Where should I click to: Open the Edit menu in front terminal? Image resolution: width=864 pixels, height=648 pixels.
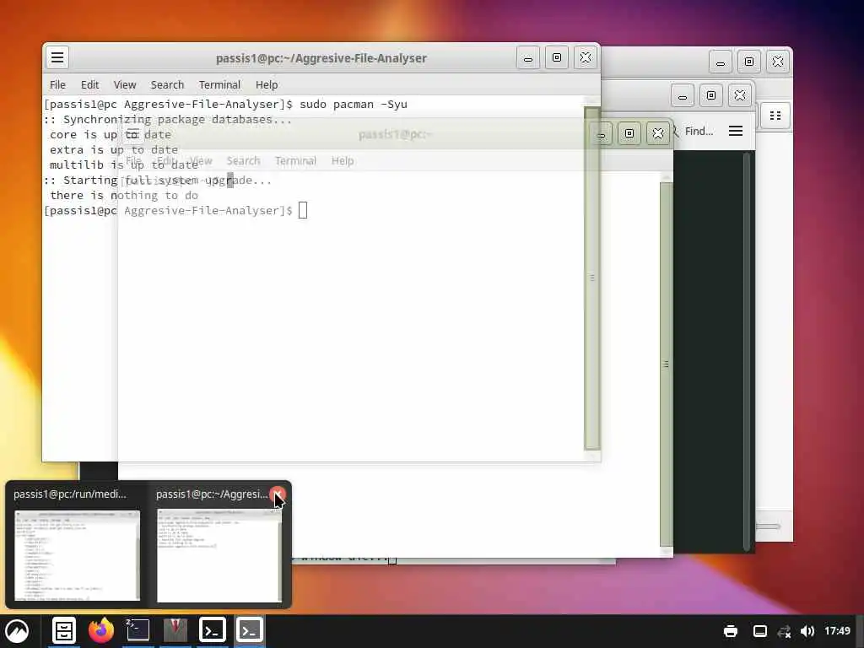(x=89, y=85)
